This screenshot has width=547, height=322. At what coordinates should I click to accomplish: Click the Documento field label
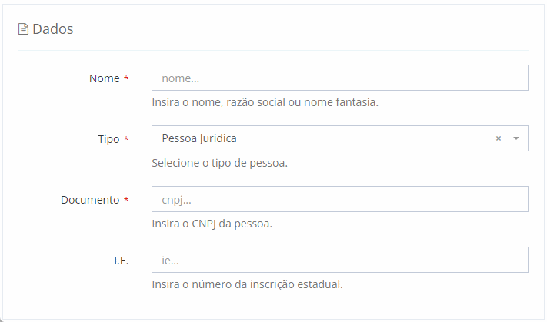click(90, 200)
